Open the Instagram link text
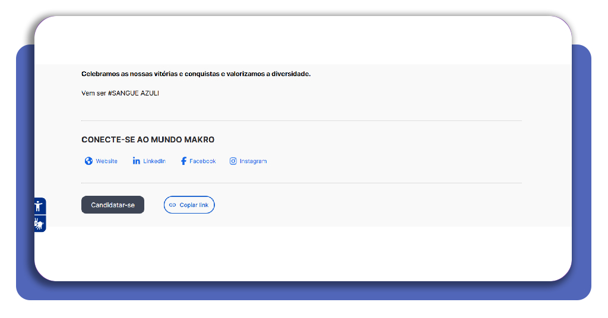Viewport: 608px width, 318px height. (x=253, y=161)
